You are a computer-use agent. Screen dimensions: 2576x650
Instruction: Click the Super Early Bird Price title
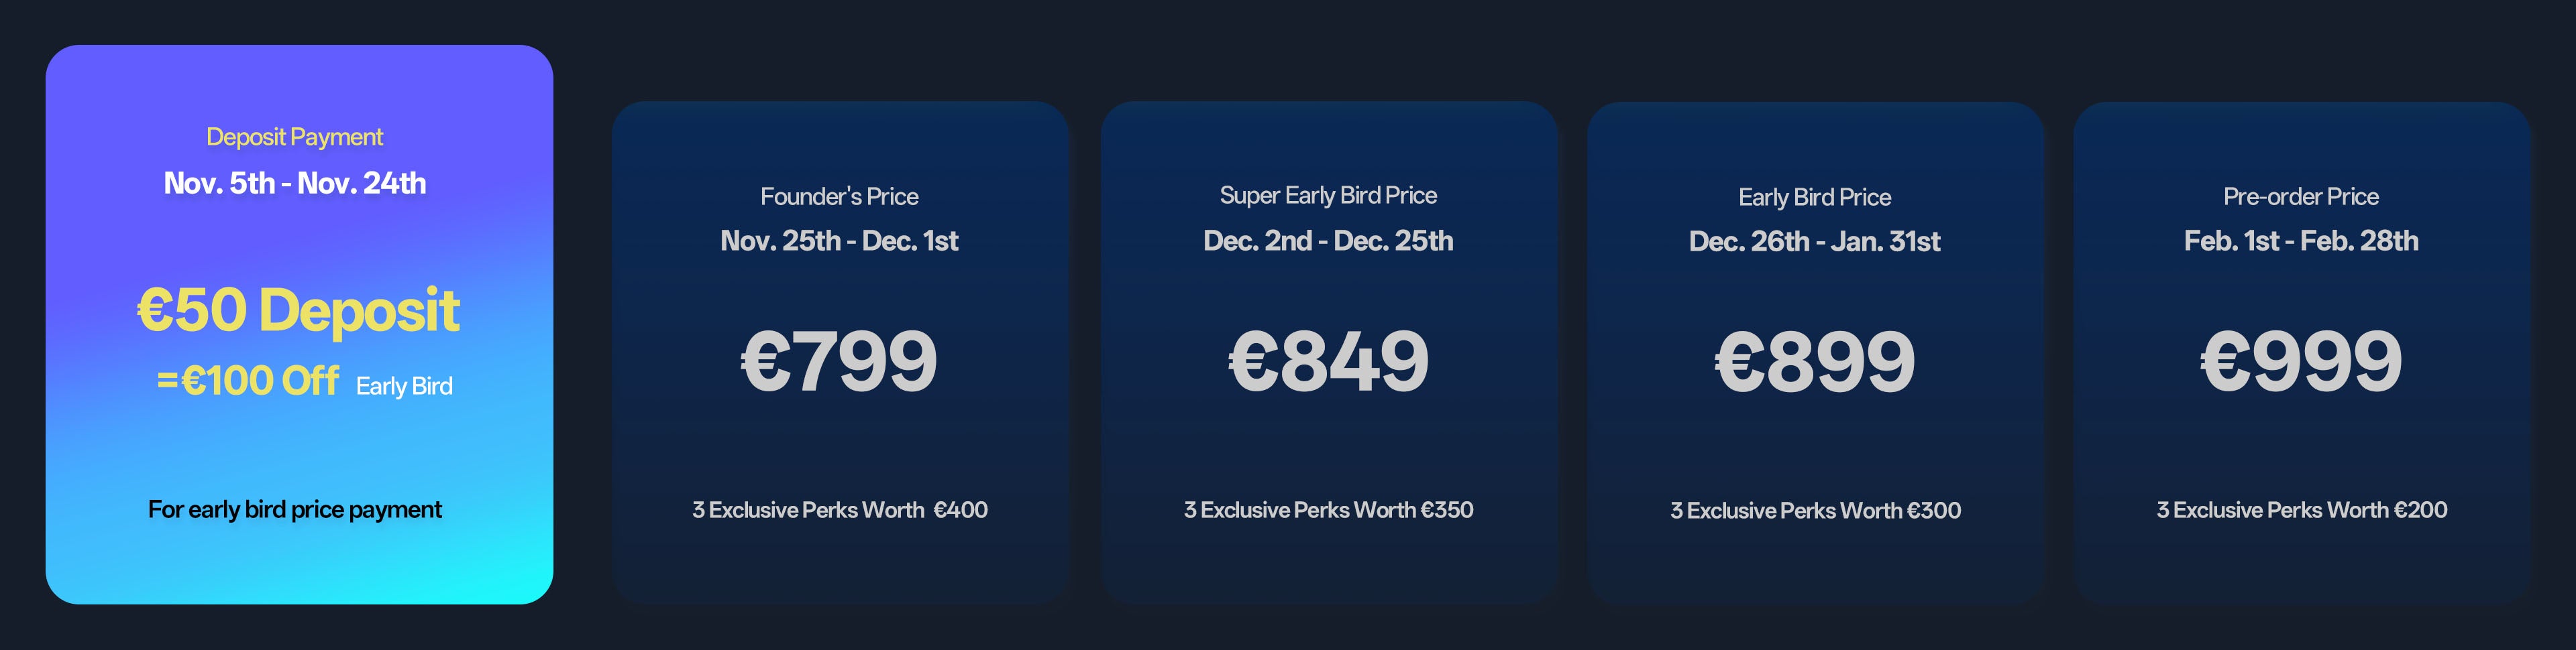1328,196
